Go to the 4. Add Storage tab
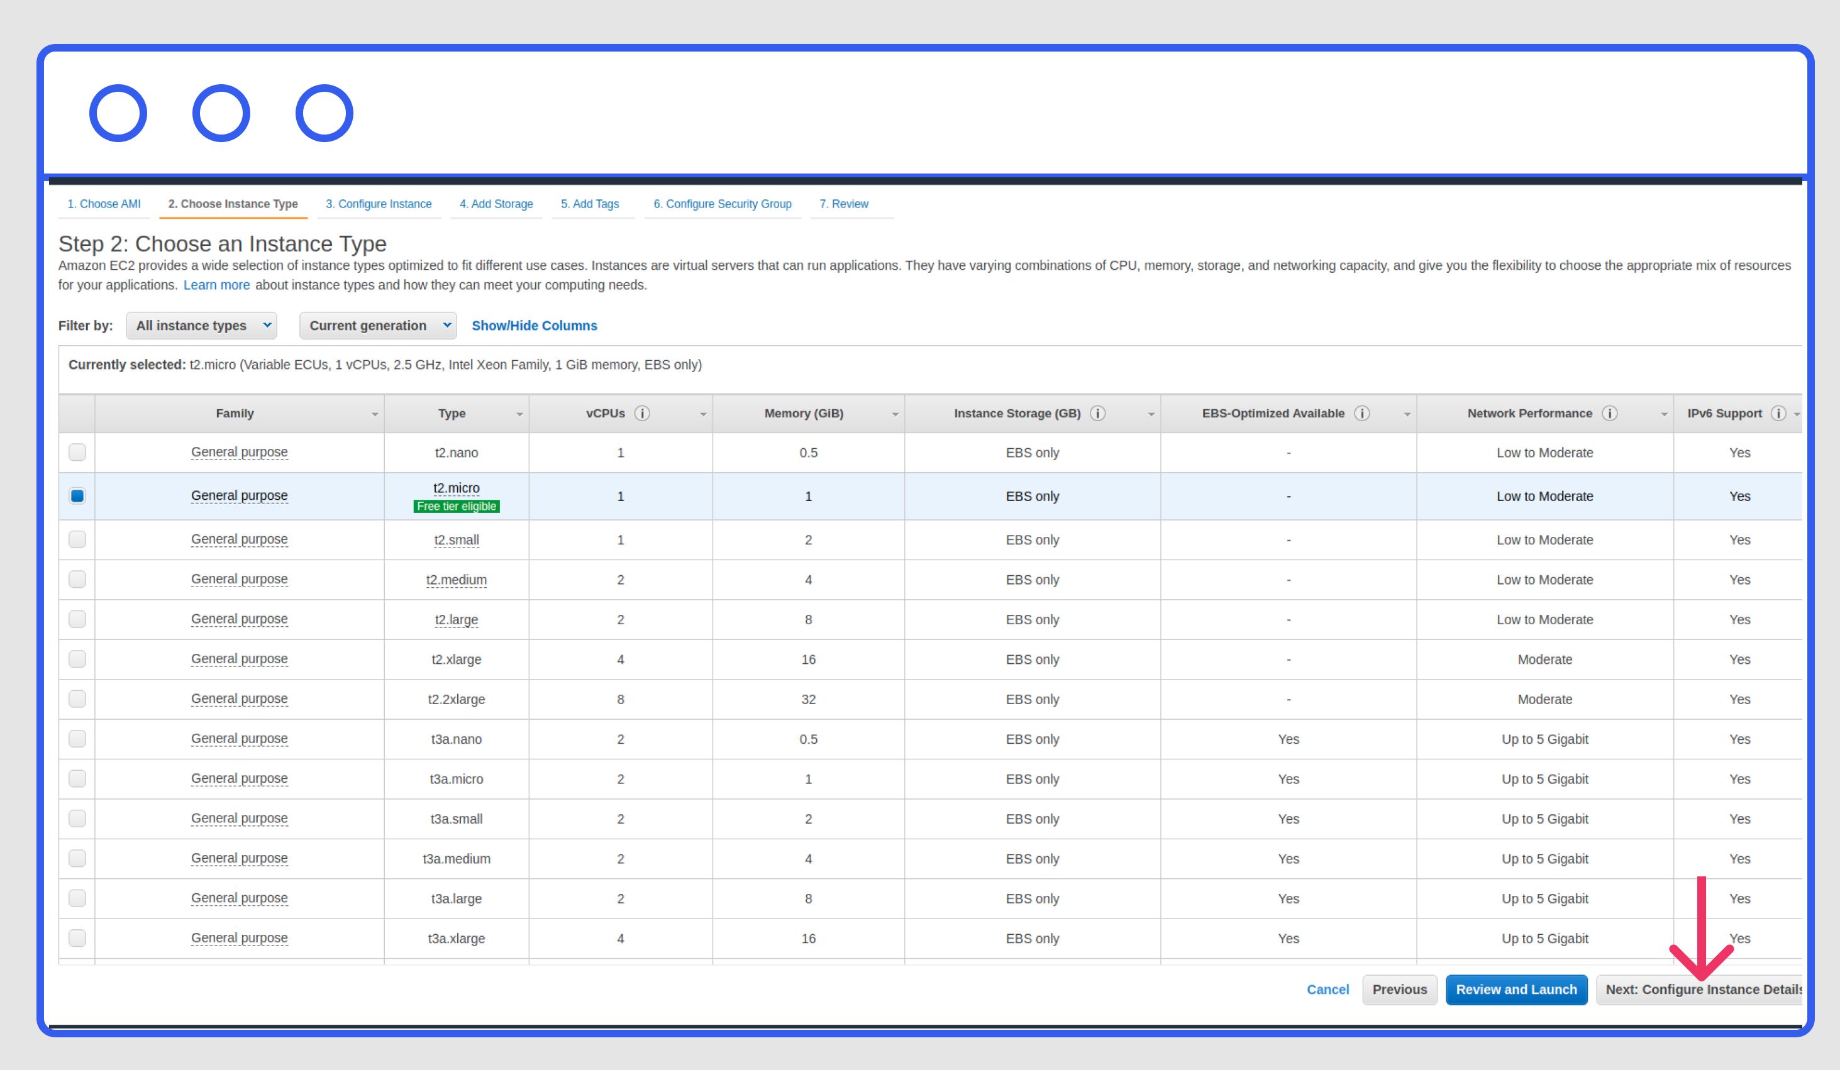The width and height of the screenshot is (1840, 1070). point(496,204)
